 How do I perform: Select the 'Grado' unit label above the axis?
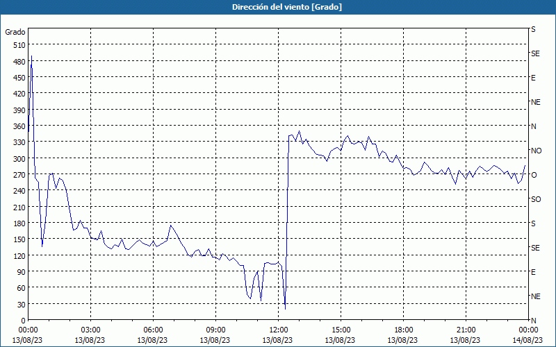(x=15, y=32)
